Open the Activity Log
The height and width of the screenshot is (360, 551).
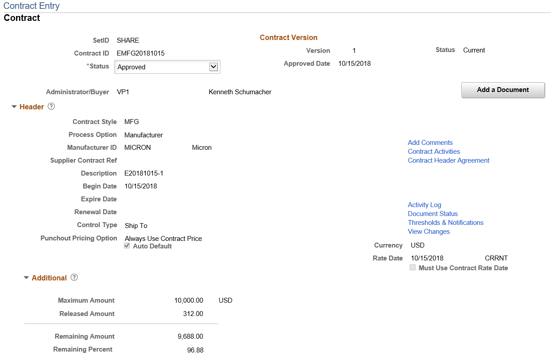tap(424, 204)
